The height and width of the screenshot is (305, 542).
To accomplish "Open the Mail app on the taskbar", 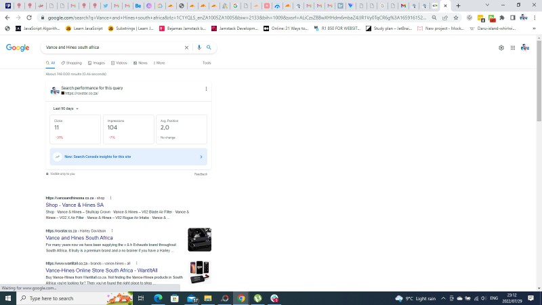I will pos(192,298).
